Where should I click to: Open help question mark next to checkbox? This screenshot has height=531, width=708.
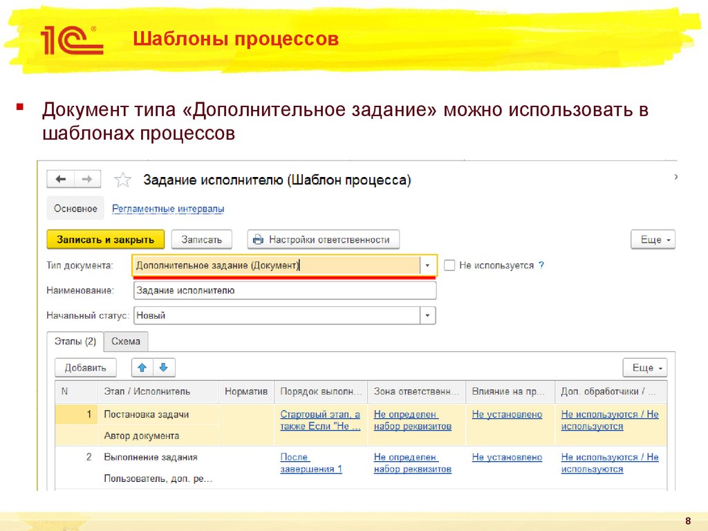[541, 265]
